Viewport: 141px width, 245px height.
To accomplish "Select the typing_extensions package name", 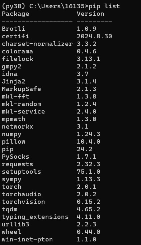I will click(x=35, y=217).
